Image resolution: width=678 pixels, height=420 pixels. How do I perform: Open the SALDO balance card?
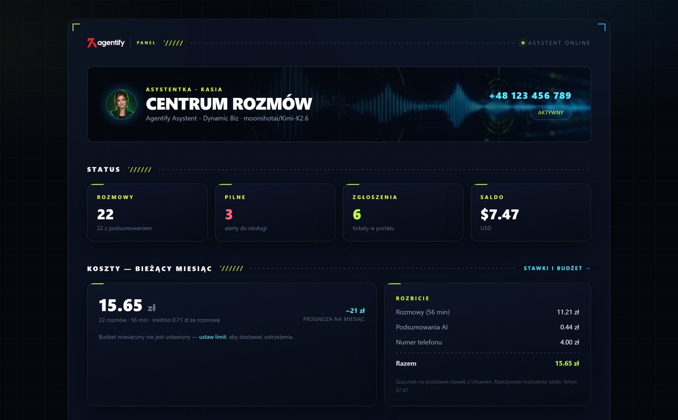coord(531,212)
